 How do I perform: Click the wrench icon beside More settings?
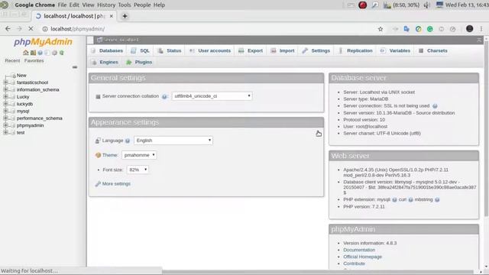tap(98, 184)
